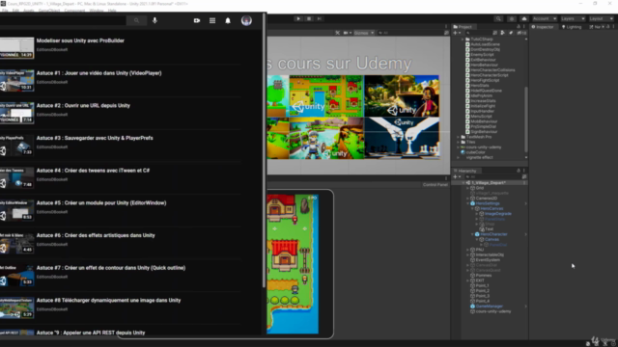Click thumbnail of Astuce #7 Quick outline

coord(16,275)
